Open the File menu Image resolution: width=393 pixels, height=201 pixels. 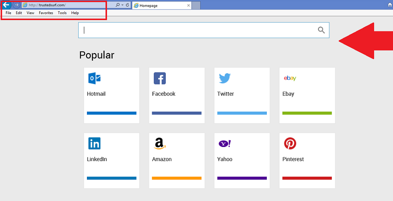coord(8,13)
